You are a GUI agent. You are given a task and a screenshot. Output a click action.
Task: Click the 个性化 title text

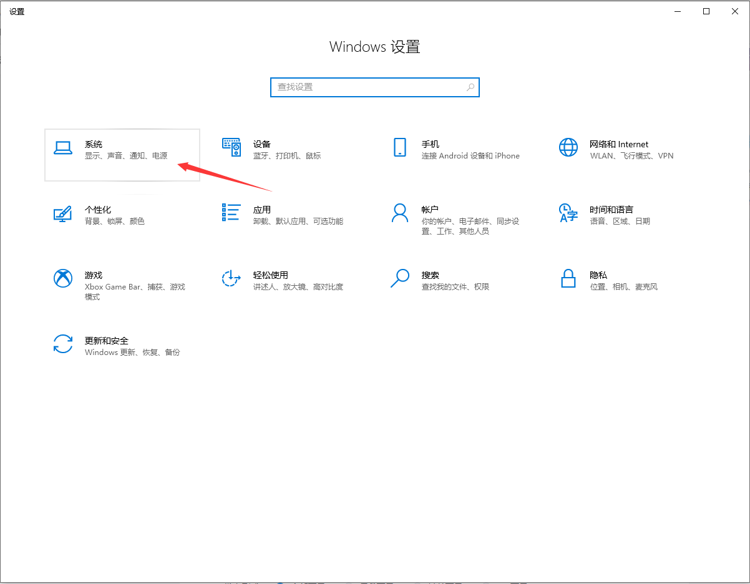pos(98,210)
